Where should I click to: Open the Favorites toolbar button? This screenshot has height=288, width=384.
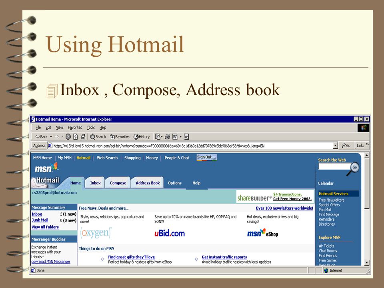click(120, 137)
